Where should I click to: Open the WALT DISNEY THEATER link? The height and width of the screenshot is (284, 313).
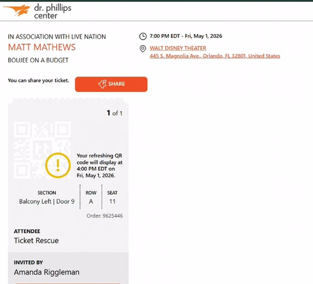click(178, 48)
